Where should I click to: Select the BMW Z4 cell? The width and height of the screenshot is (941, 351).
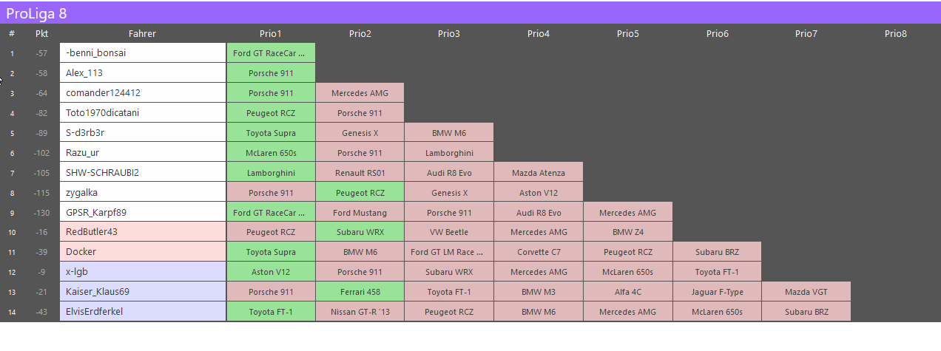[x=627, y=232]
